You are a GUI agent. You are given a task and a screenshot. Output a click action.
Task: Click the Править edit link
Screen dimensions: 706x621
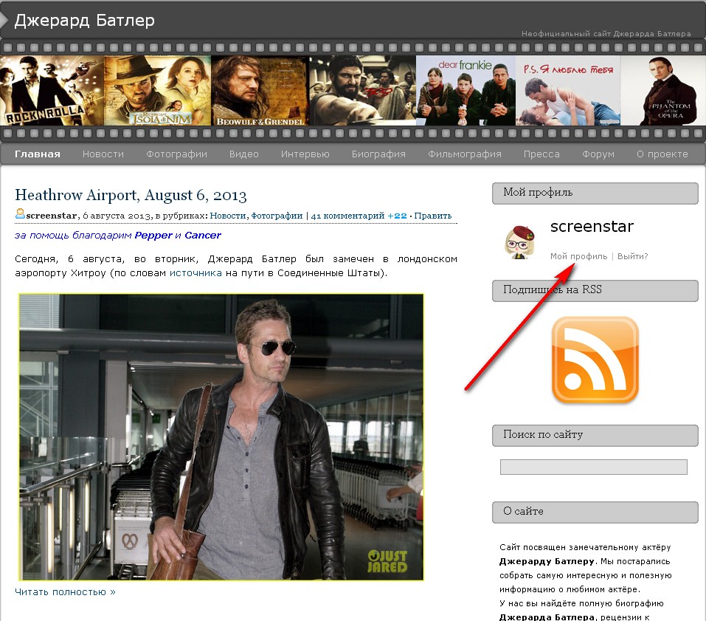[x=432, y=216]
